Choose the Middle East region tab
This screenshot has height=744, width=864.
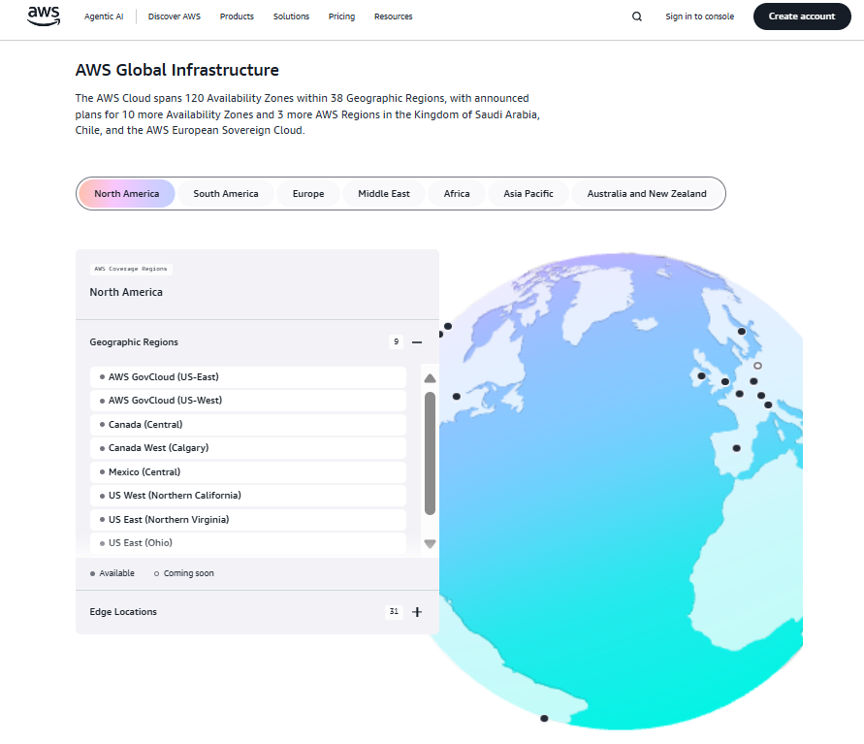click(x=384, y=194)
